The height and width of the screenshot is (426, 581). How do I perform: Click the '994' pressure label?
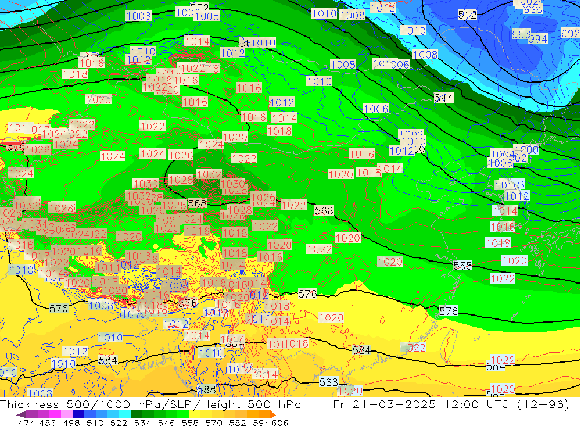point(538,38)
